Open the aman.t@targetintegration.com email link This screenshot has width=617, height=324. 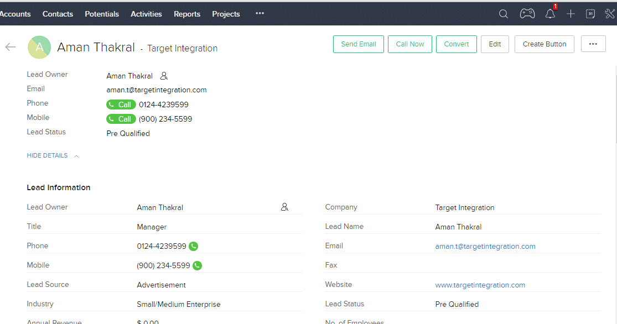coord(485,246)
